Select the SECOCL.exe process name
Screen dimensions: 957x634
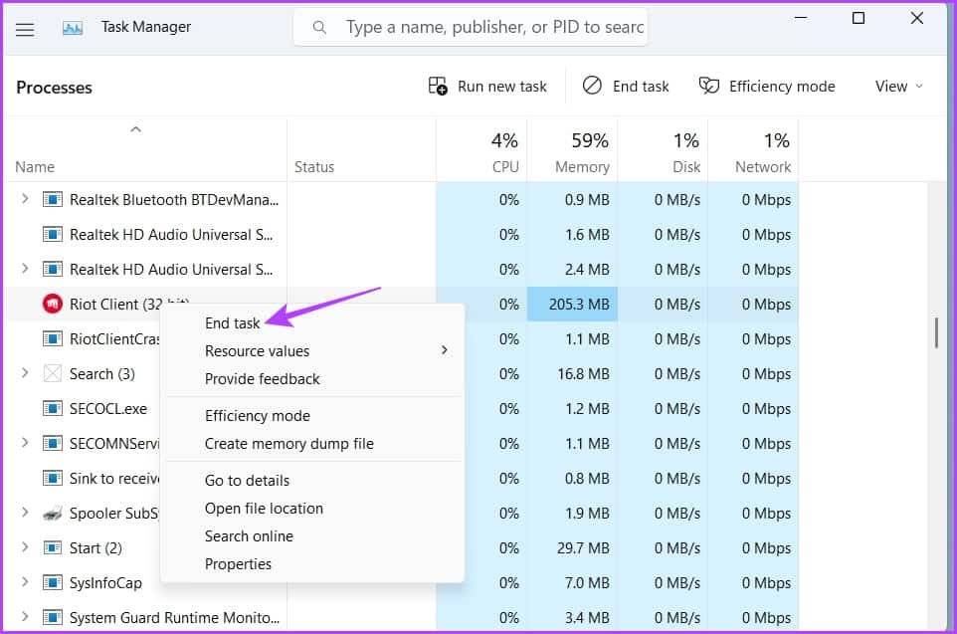point(108,409)
